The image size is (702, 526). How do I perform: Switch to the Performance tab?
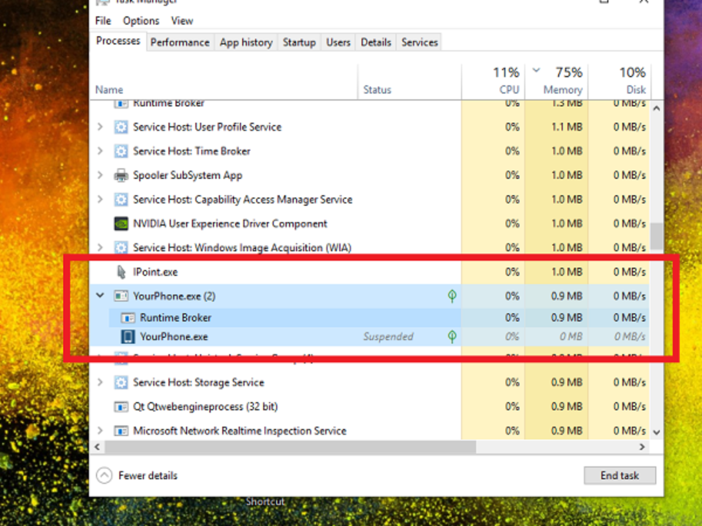click(x=180, y=42)
